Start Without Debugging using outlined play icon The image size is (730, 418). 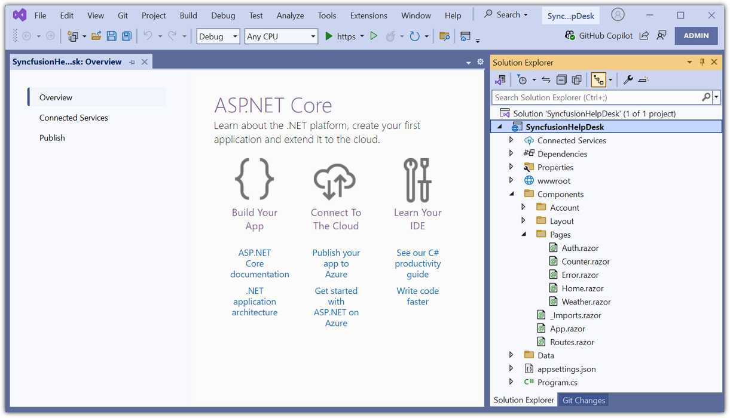point(374,36)
